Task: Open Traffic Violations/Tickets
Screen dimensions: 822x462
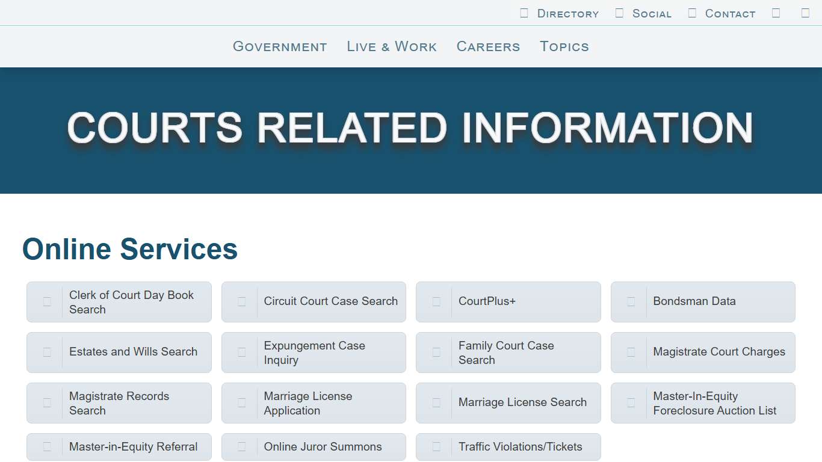Action: coord(508,447)
